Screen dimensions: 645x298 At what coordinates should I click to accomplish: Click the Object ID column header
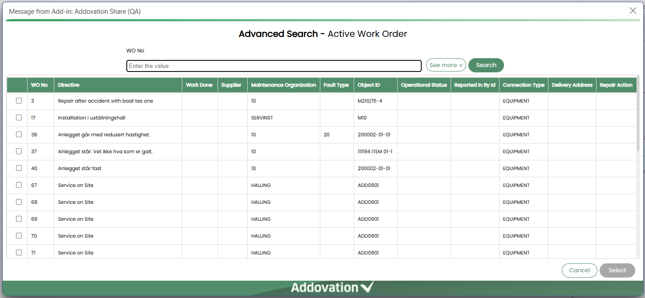(x=369, y=85)
